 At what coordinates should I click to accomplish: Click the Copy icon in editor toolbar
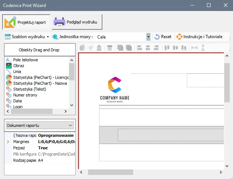click(x=82, y=48)
